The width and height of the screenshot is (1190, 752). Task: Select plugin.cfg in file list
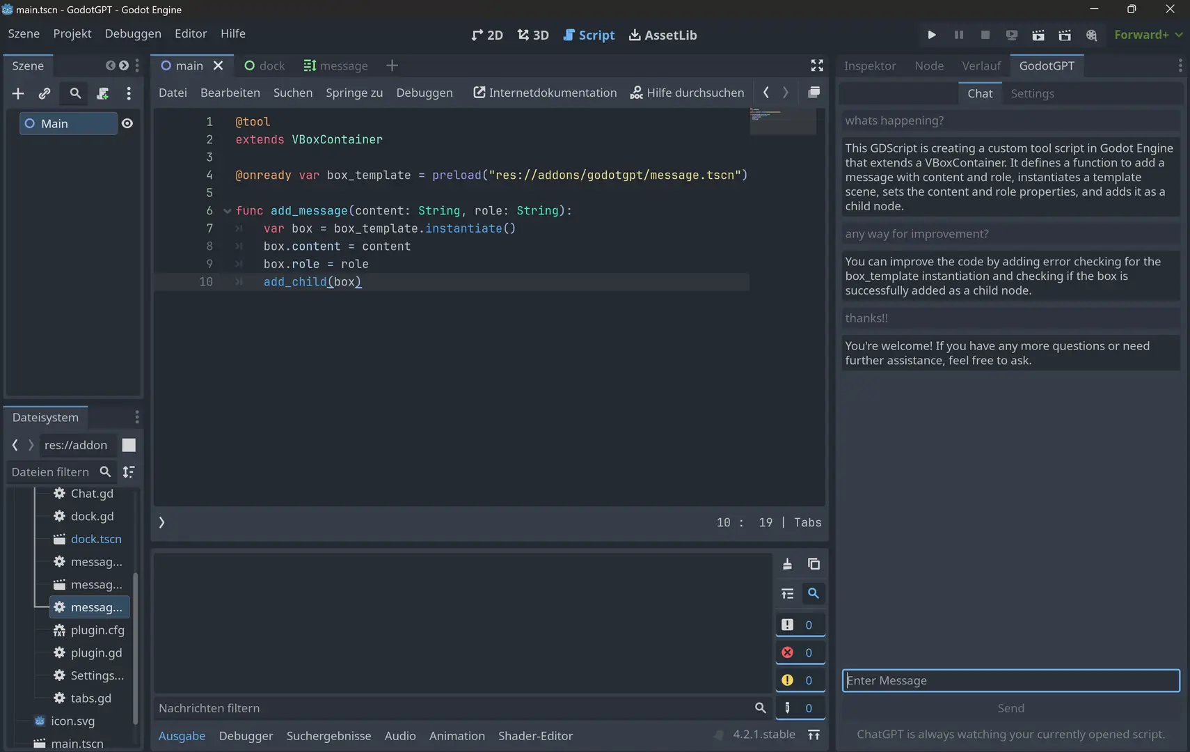click(97, 630)
